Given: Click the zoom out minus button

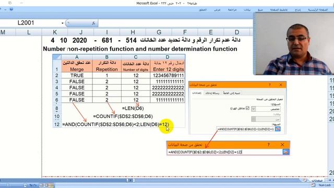Looking at the screenshot, I should point(25,185).
